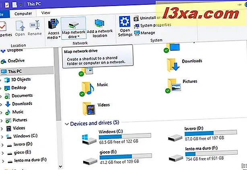Image resolution: width=247 pixels, height=170 pixels.
Task: Click the Devices and drives (5) heading
Action: tap(95, 123)
